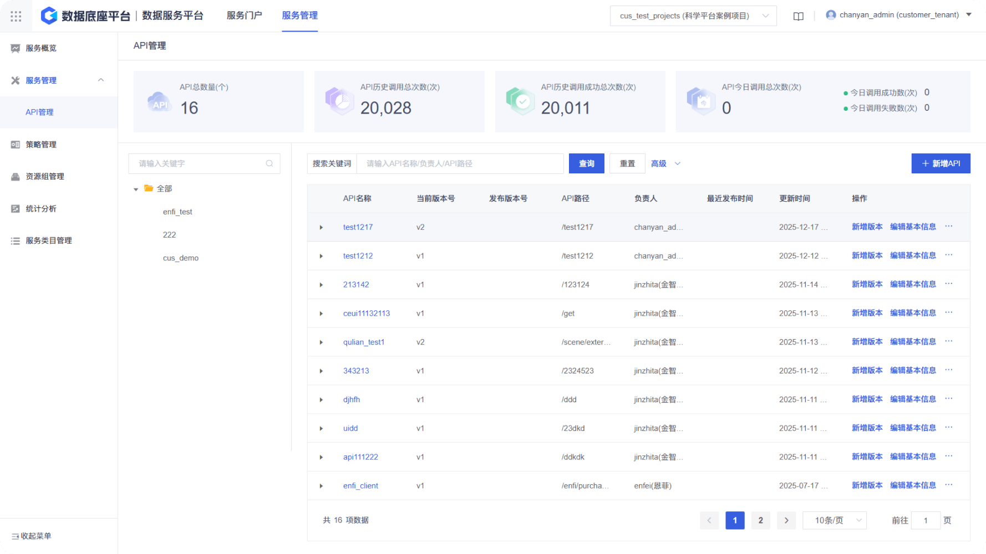986x554 pixels.
Task: Switch to the 服务门户 top tab
Action: click(x=244, y=16)
